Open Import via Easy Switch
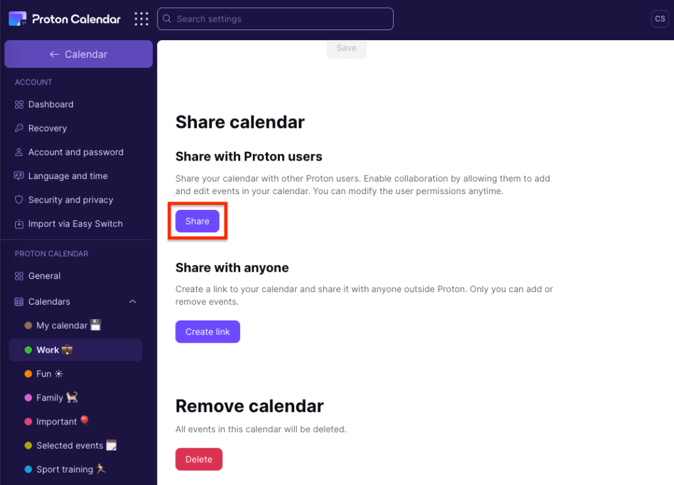The height and width of the screenshot is (485, 674). [75, 223]
